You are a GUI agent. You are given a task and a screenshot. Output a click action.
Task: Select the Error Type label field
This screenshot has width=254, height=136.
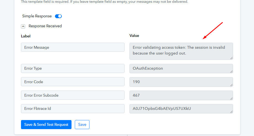click(x=73, y=68)
